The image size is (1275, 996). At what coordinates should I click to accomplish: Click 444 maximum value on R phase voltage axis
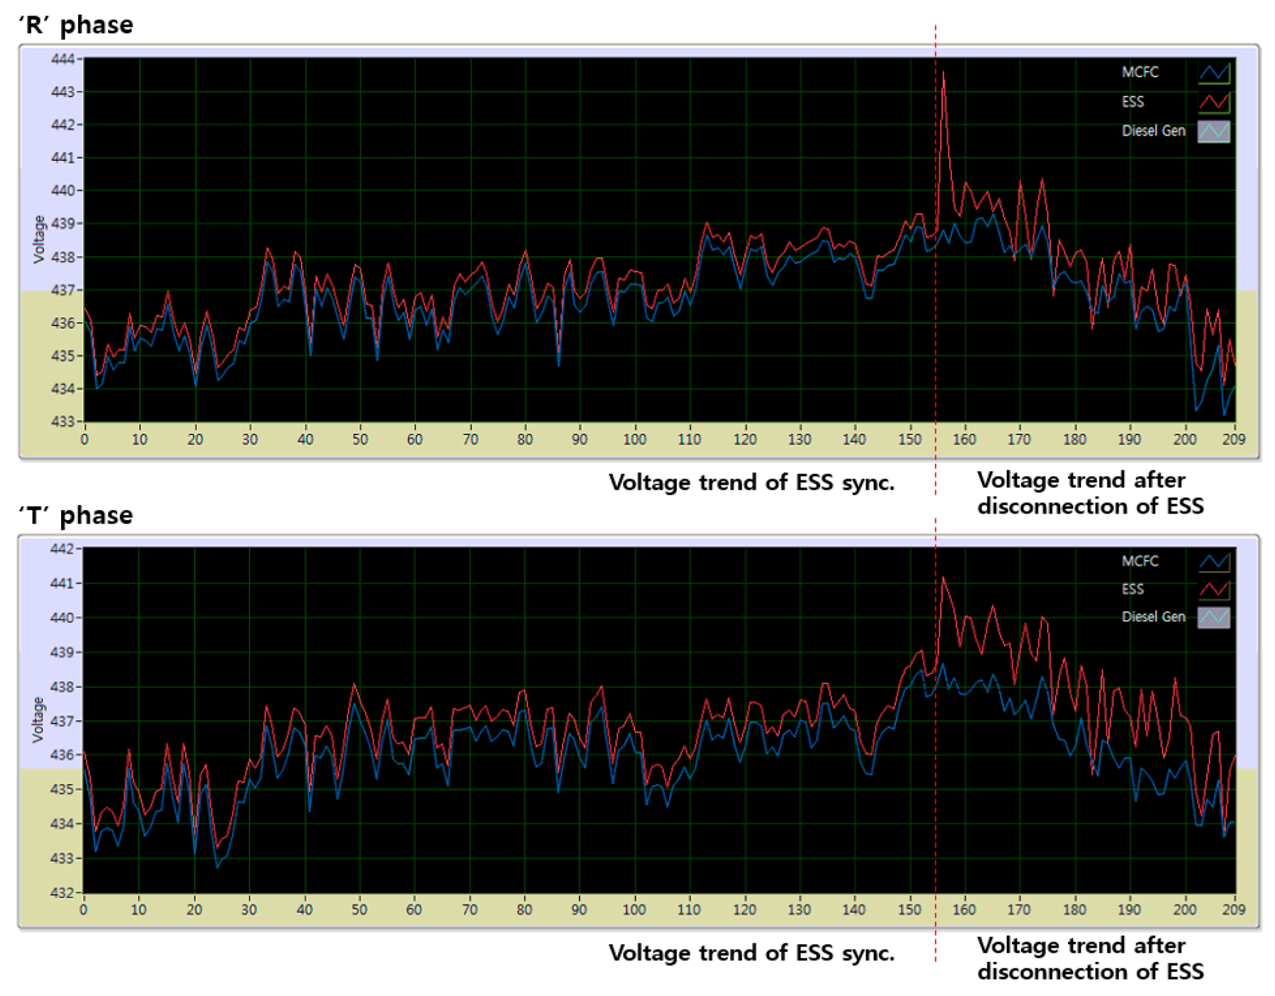[x=62, y=59]
